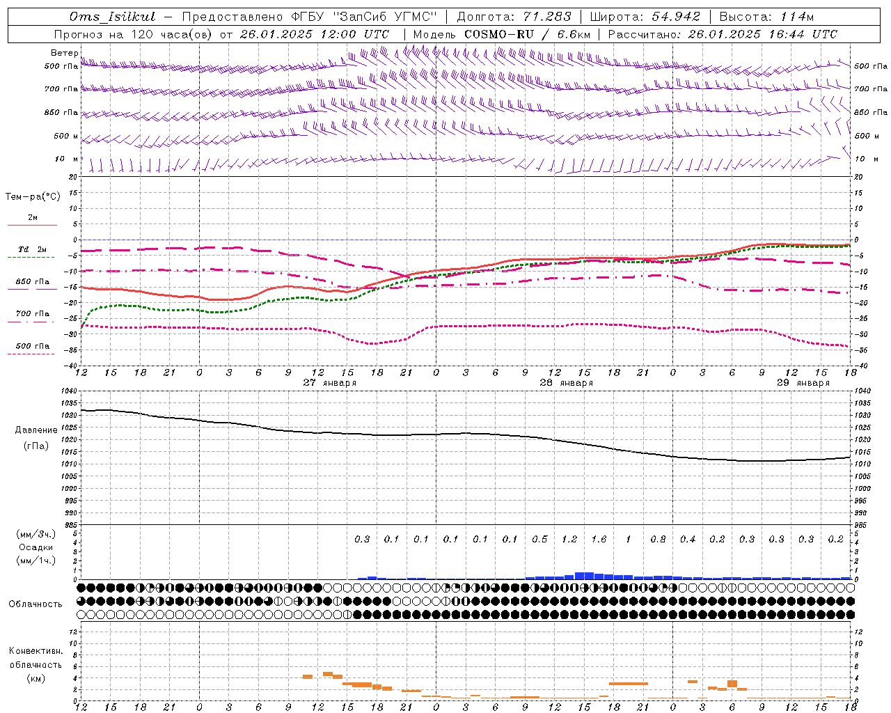Click the '(мм/1ч.)' precipitation unit label
The height and width of the screenshot is (713, 891).
pos(36,561)
